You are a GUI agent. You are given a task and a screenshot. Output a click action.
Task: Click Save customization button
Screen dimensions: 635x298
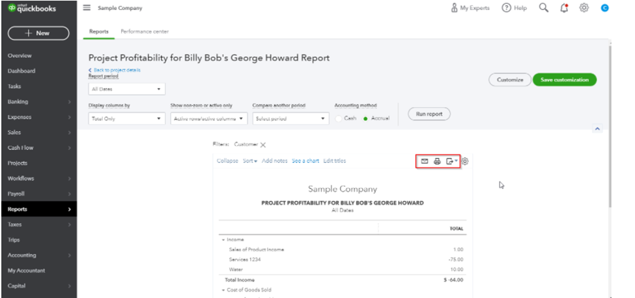565,80
